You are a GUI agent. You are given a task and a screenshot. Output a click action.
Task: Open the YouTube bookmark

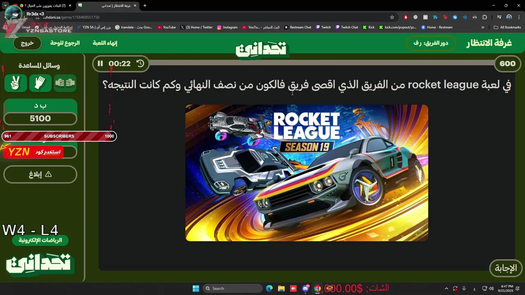167,27
